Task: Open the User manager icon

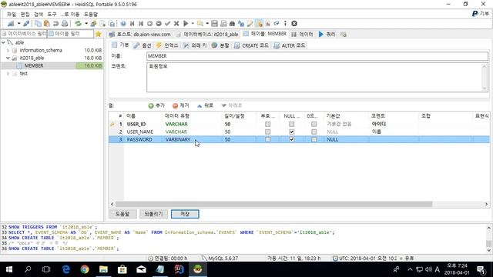Action: point(93,24)
